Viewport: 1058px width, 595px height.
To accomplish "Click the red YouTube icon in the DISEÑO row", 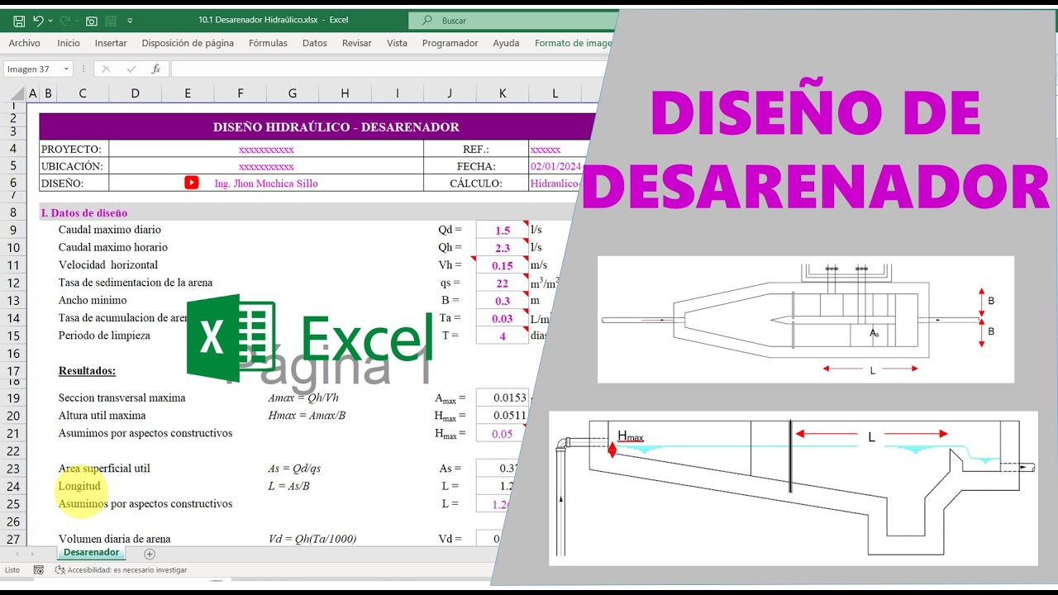I will (192, 183).
